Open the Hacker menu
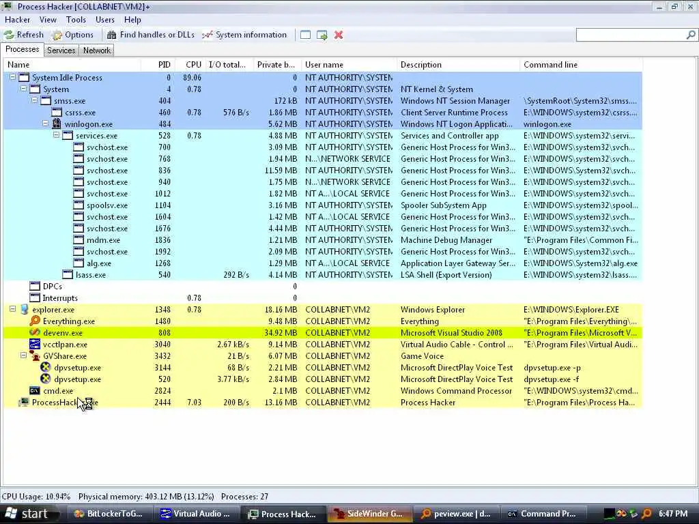The image size is (699, 524). point(17,20)
